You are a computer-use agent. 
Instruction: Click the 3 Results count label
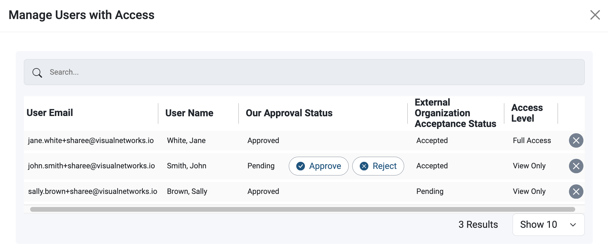478,225
